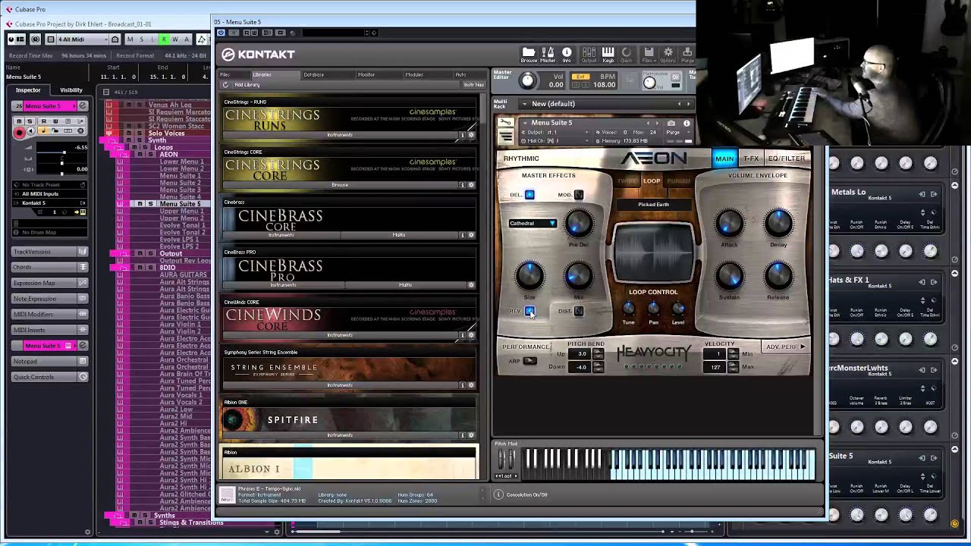Screen dimensions: 971x546
Task: Toggle Ext tempo sync in Master Editor
Action: [x=581, y=77]
